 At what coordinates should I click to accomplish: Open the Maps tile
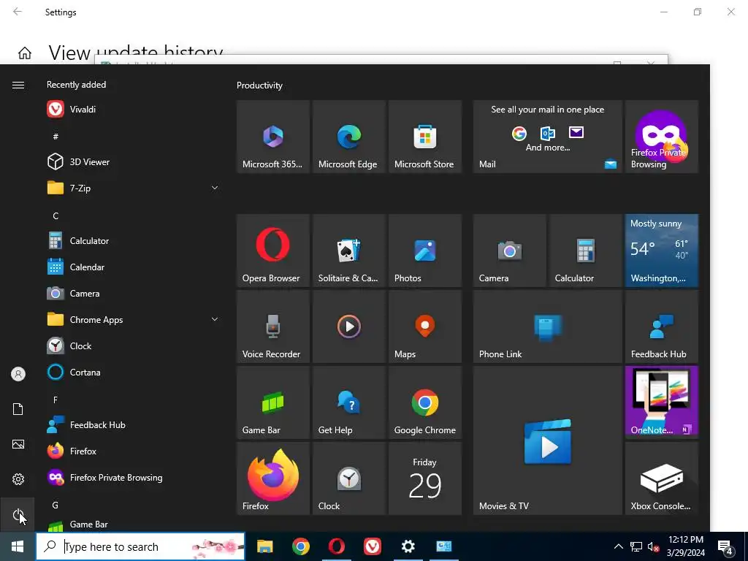click(x=425, y=327)
